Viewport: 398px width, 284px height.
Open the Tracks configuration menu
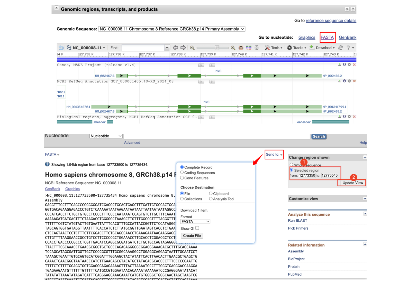(297, 48)
